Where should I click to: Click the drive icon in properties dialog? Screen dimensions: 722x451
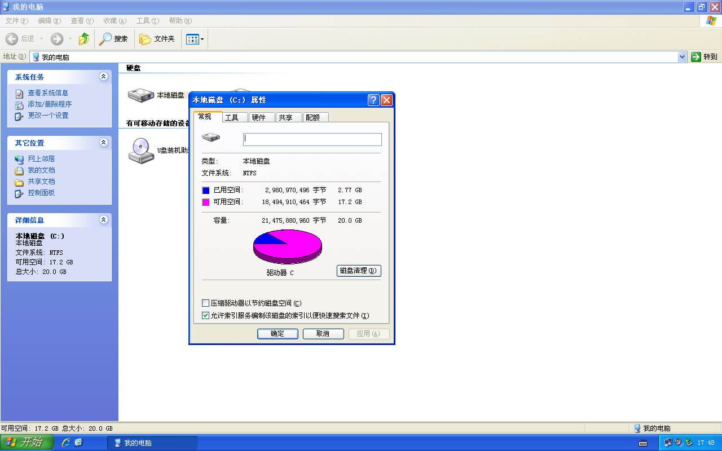[x=211, y=137]
